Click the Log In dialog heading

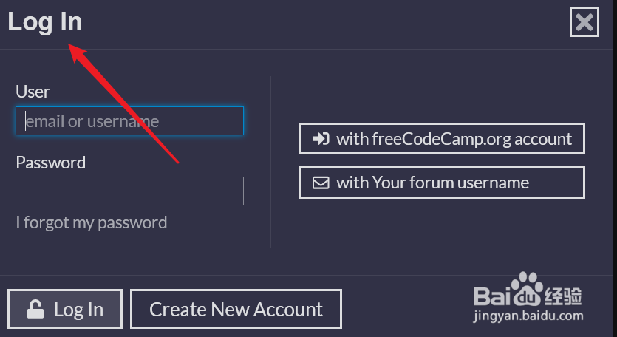coord(45,21)
